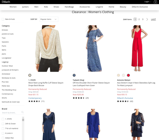Open The Wedding Shop category

[9, 90]
